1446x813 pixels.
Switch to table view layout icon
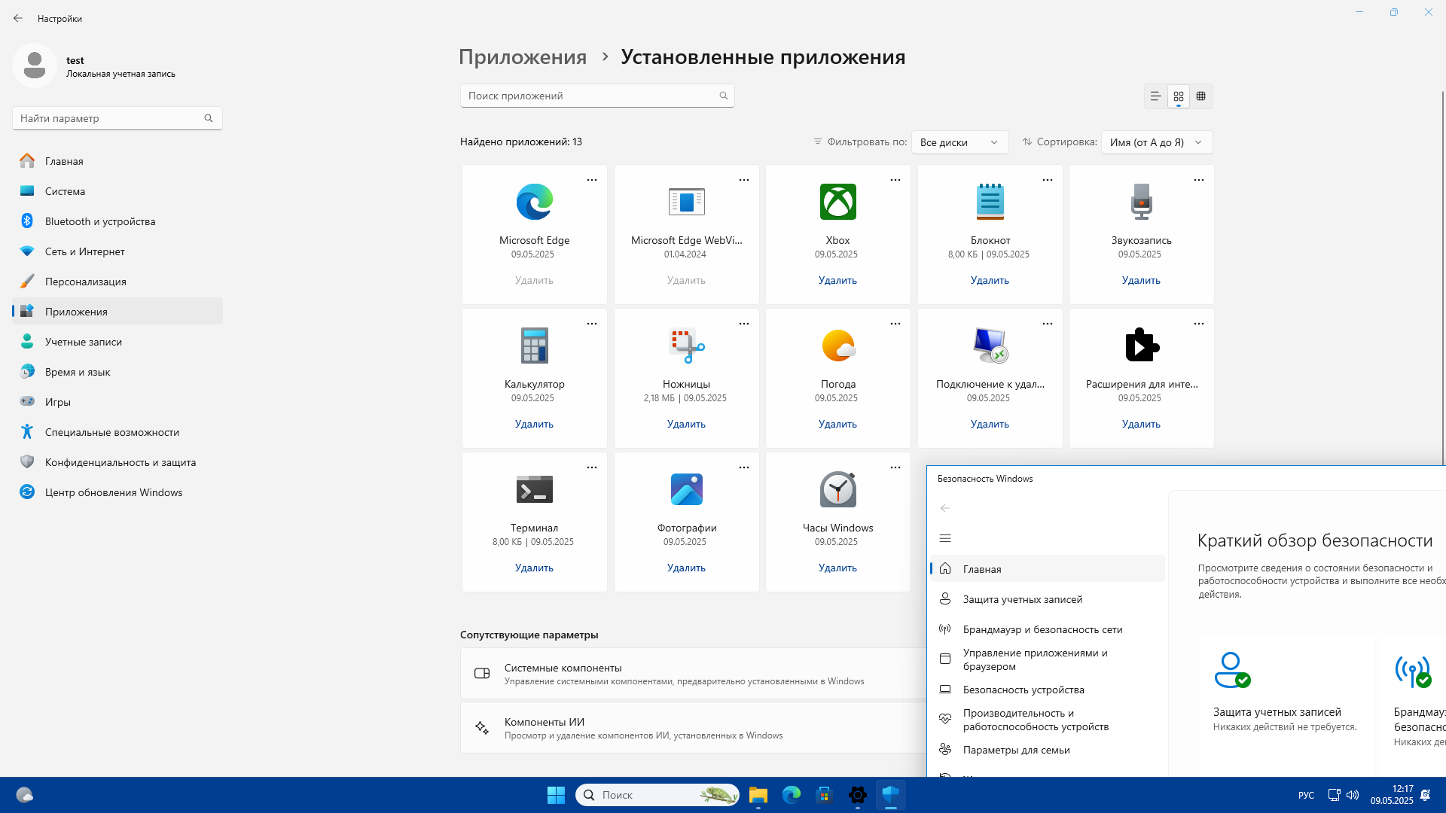click(1201, 96)
